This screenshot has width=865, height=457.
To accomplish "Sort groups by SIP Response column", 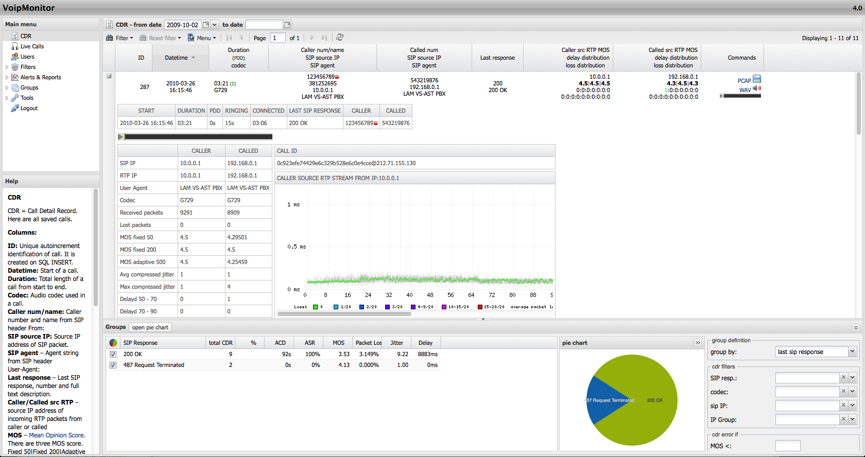I will pos(162,343).
